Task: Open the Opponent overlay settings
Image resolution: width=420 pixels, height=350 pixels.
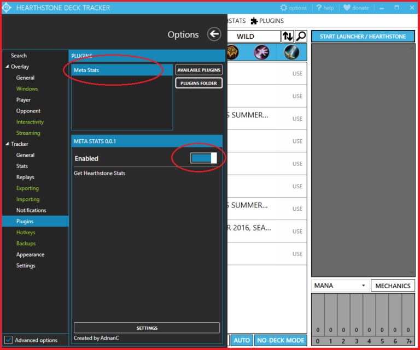Action: (28, 111)
